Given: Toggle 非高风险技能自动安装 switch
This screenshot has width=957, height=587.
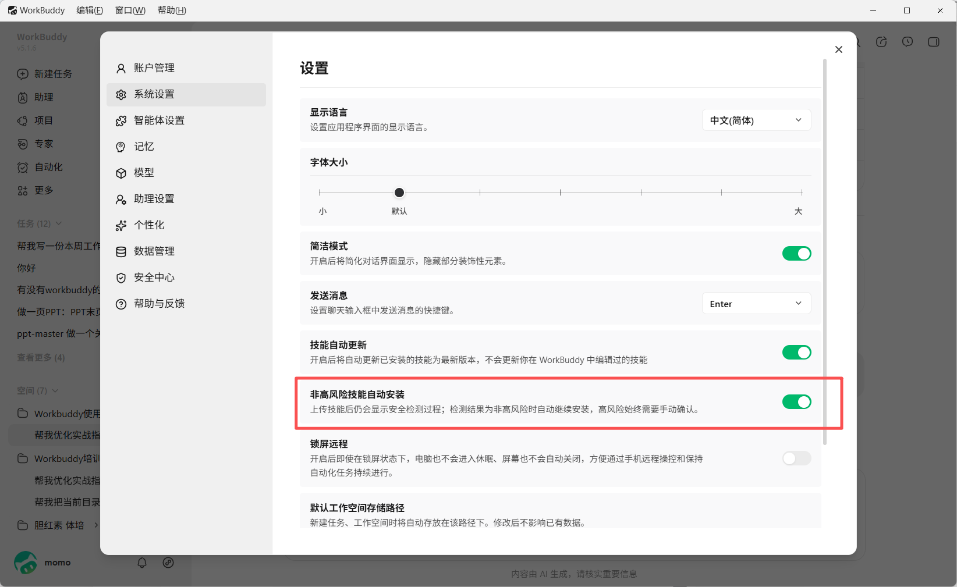Looking at the screenshot, I should pyautogui.click(x=797, y=402).
